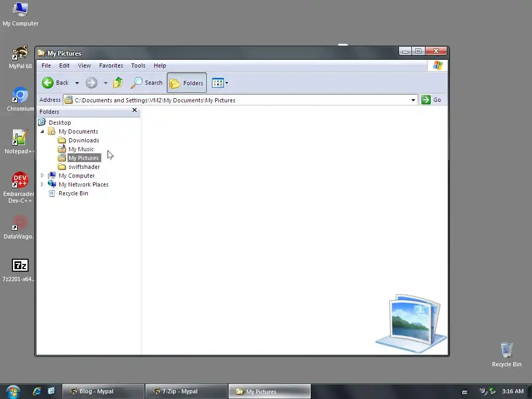Viewport: 532px width, 399px height.
Task: Expand the Address bar dropdown list
Action: [x=413, y=100]
